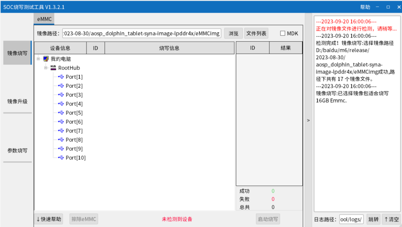Viewport: 402px width, 227px height.
Task: Click the 16GB Emmc. log line
Action: tap(331, 100)
